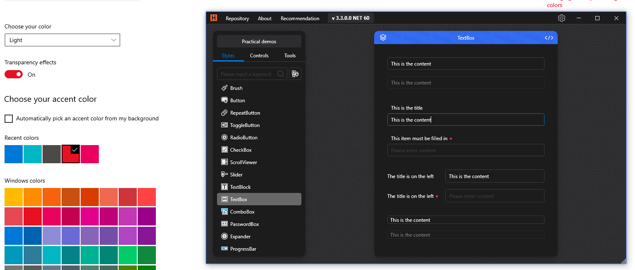635x270 pixels.
Task: Open the language switch icon beside search
Action: tap(295, 74)
